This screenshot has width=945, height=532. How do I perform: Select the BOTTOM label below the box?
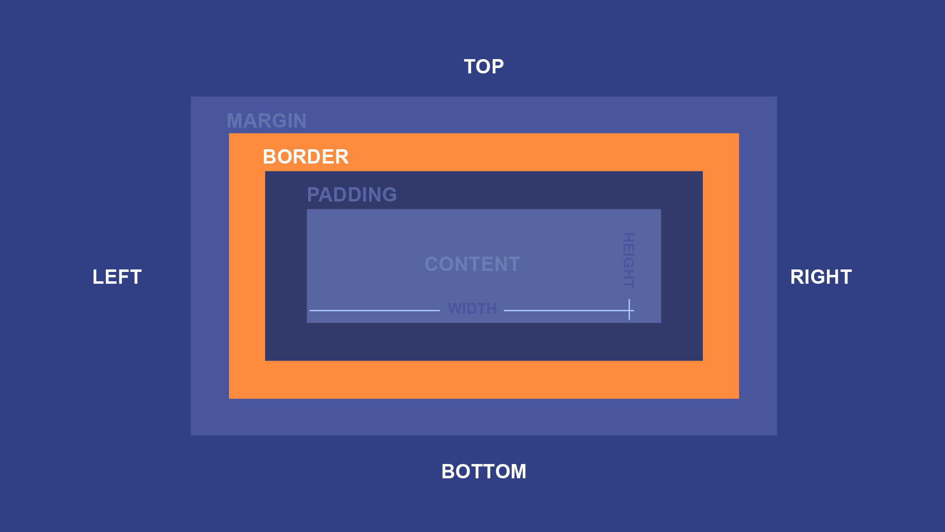[483, 470]
